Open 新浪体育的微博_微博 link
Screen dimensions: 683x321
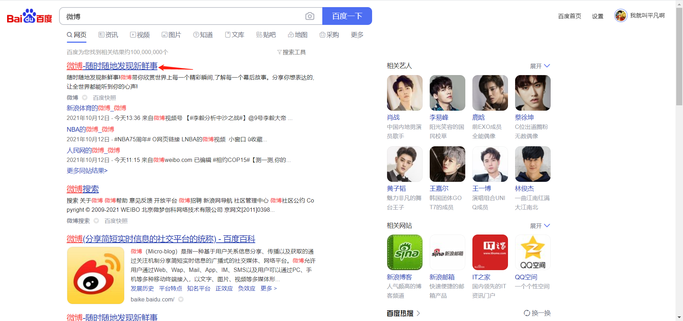[96, 108]
